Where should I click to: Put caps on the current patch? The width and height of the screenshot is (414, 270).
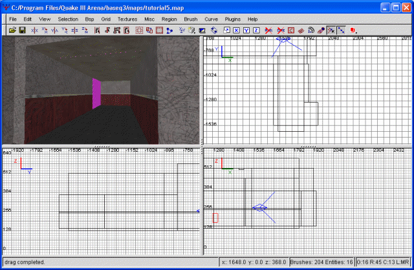point(321,30)
